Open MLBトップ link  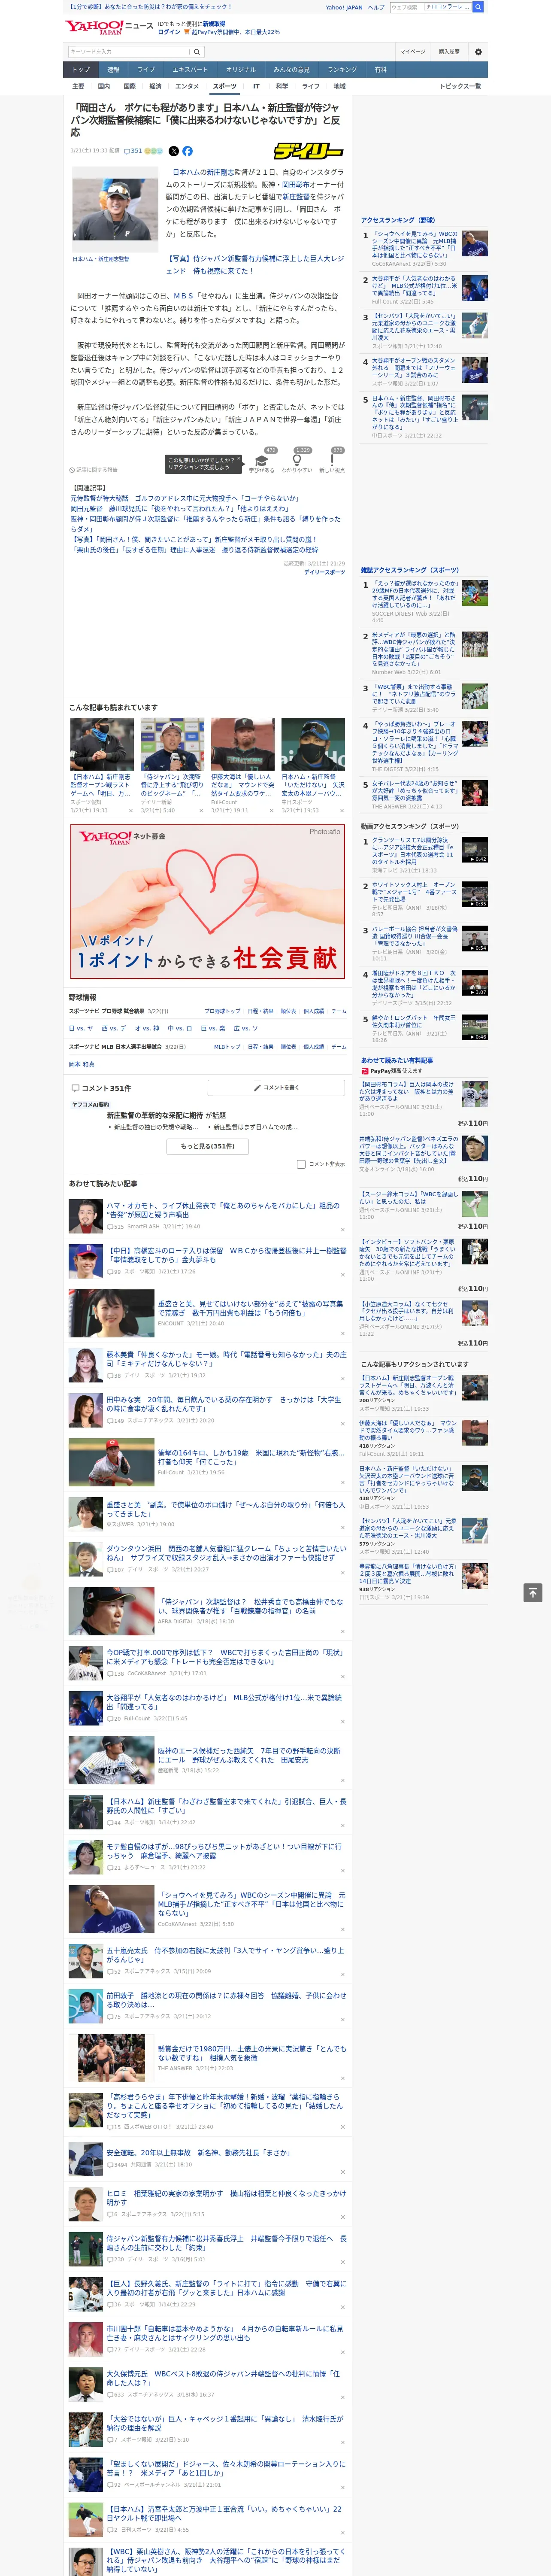227,1047
